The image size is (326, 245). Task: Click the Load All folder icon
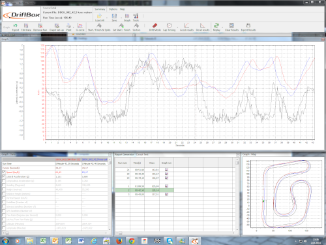[x=100, y=16]
